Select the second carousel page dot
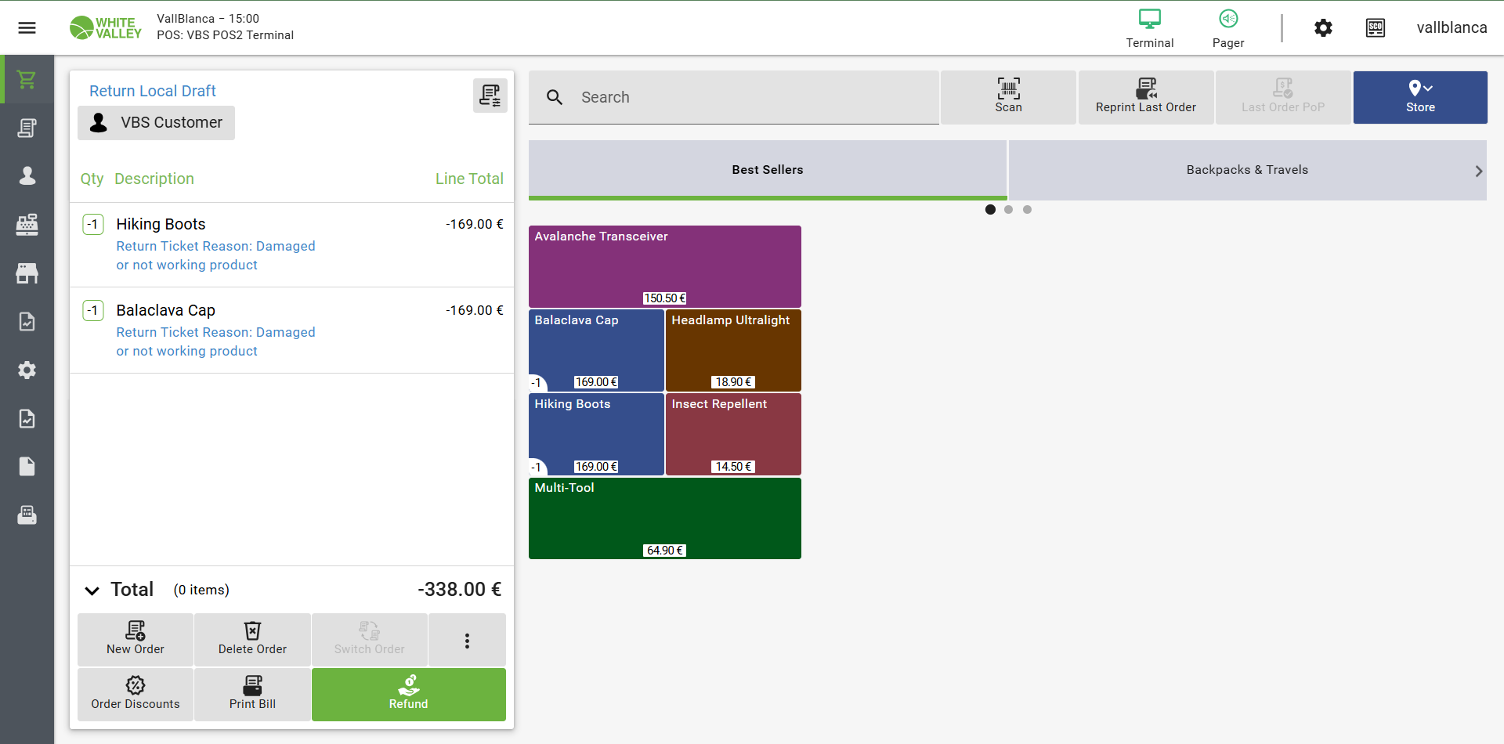This screenshot has height=744, width=1504. pyautogui.click(x=1008, y=210)
